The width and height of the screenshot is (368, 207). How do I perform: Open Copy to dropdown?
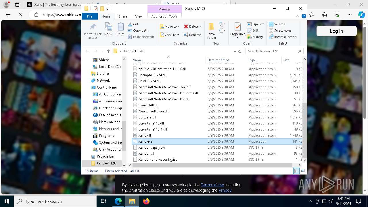169,35
